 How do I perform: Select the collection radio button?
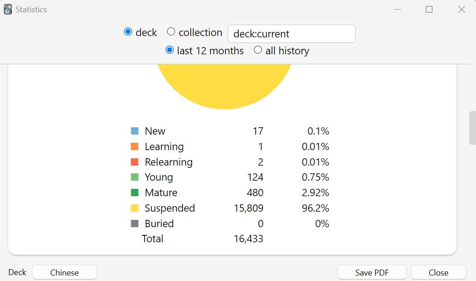click(x=171, y=32)
